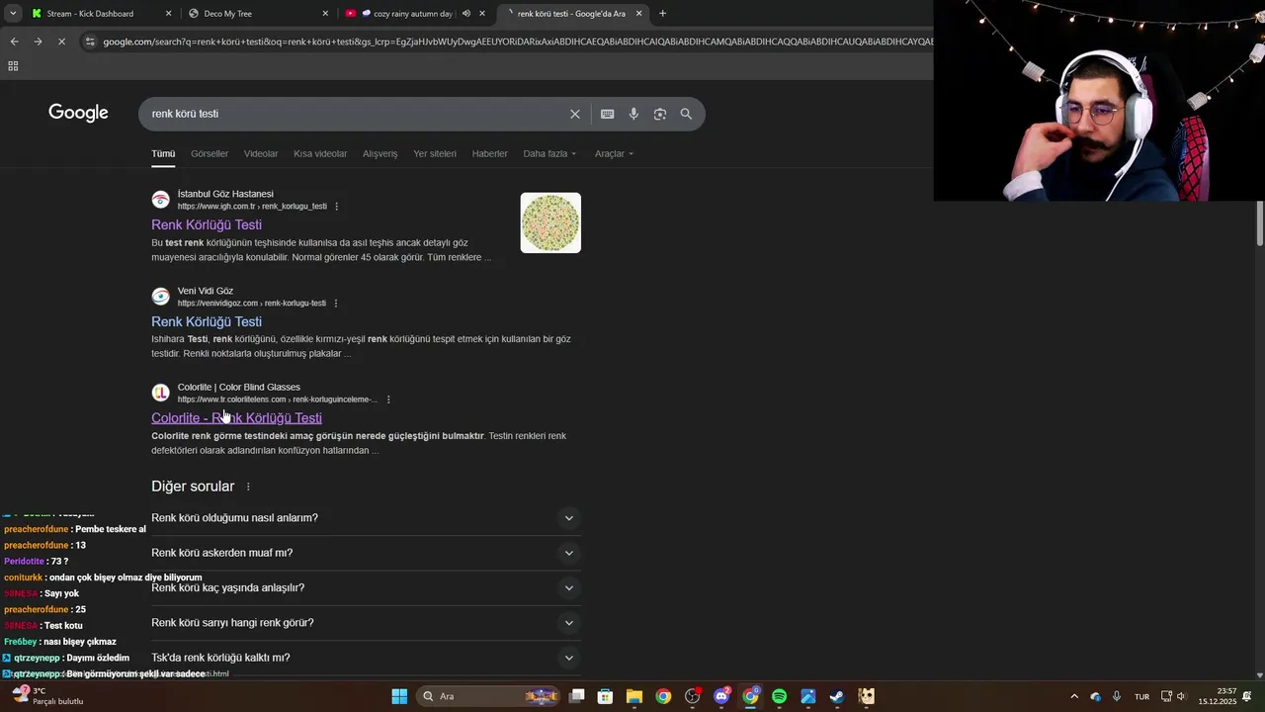Screen dimensions: 1265x712
Task: Open the Chrome apps grid icon
Action: [x=13, y=66]
